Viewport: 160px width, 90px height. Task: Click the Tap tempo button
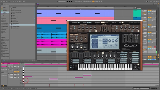click(5, 1)
